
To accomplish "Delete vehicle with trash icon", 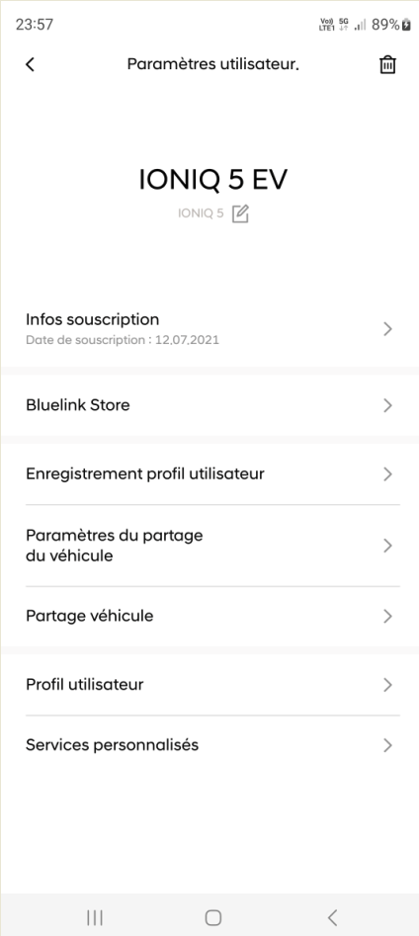I will click(x=388, y=64).
